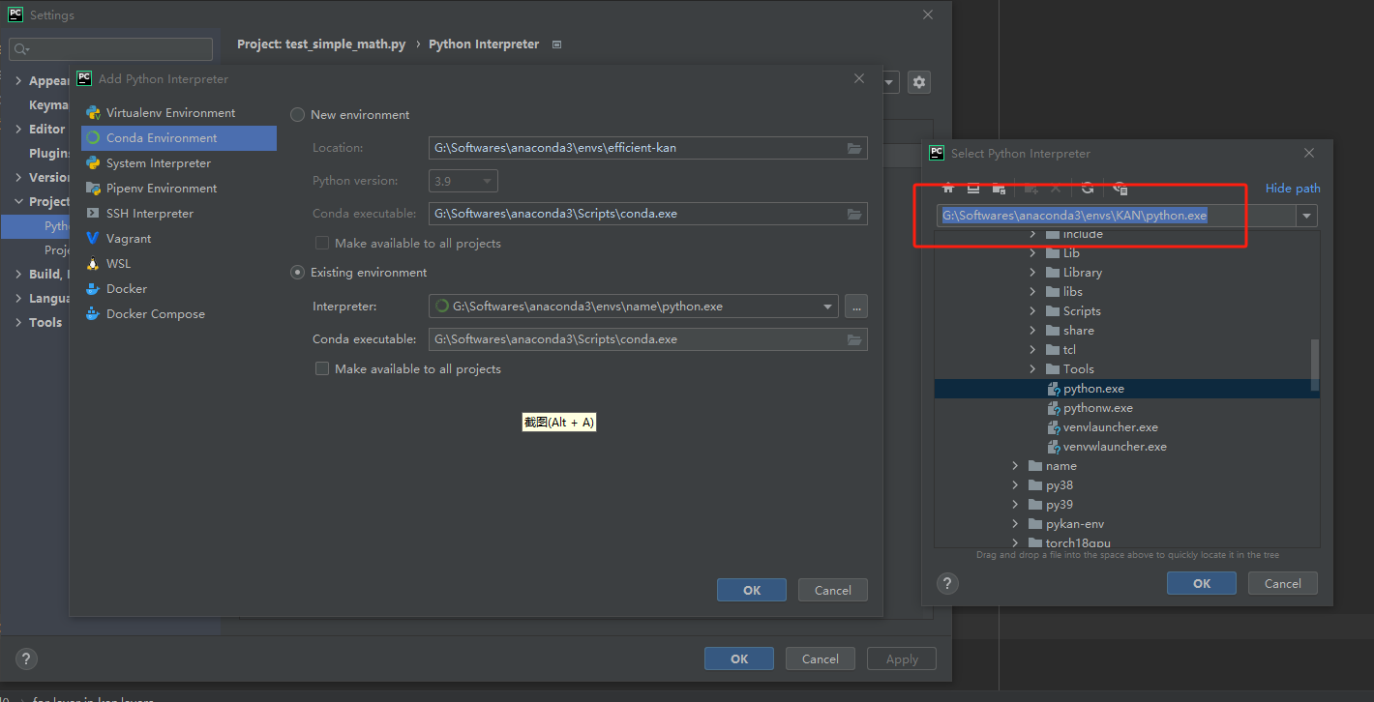Expand the Tools section in Settings sidebar
Viewport: 1374px width, 702px height.
18,323
